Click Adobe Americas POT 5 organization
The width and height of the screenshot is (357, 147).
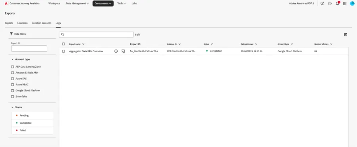coord(302,4)
